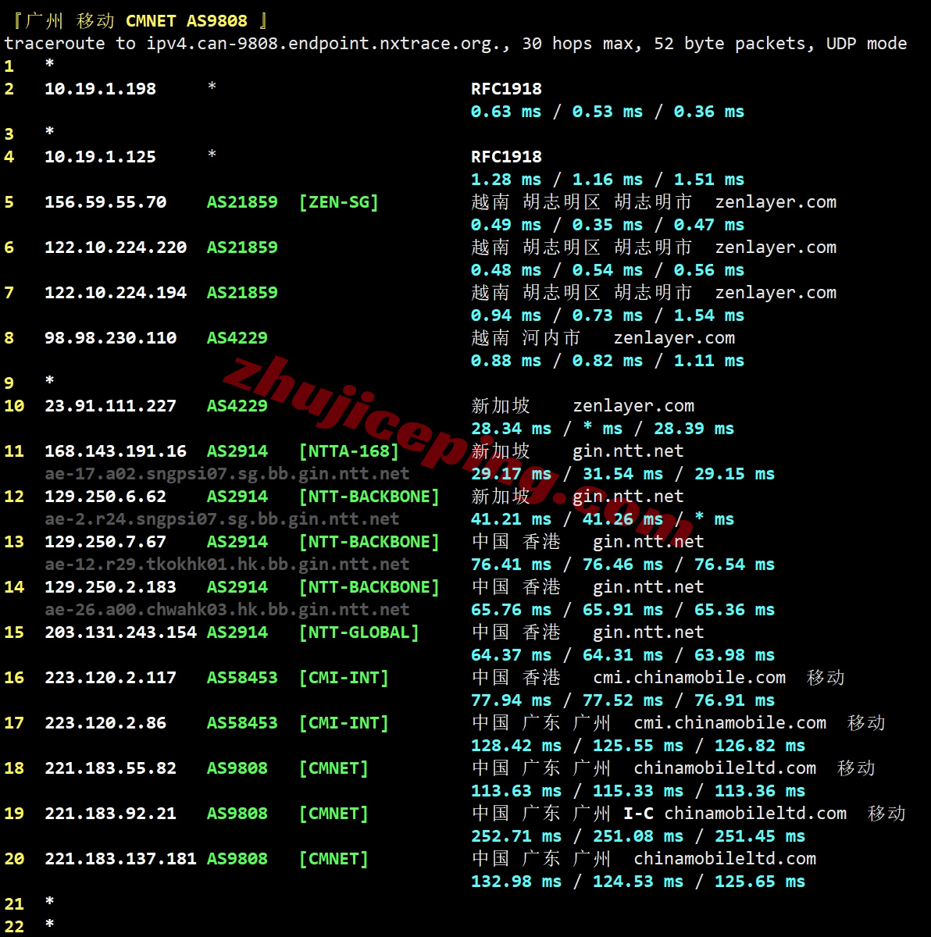Click the latency value 64.37 ms
This screenshot has width=931, height=937.
pyautogui.click(x=512, y=655)
